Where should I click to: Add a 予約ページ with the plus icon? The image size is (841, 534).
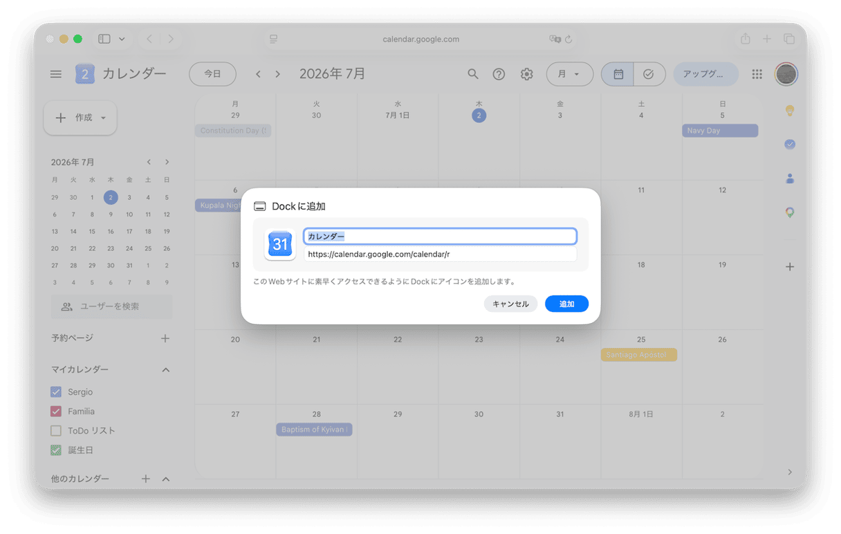165,338
